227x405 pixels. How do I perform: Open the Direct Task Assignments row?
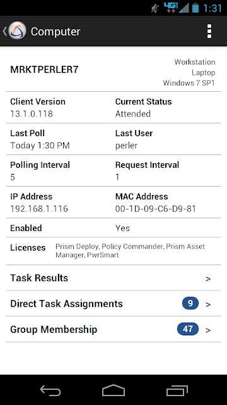pos(113,304)
